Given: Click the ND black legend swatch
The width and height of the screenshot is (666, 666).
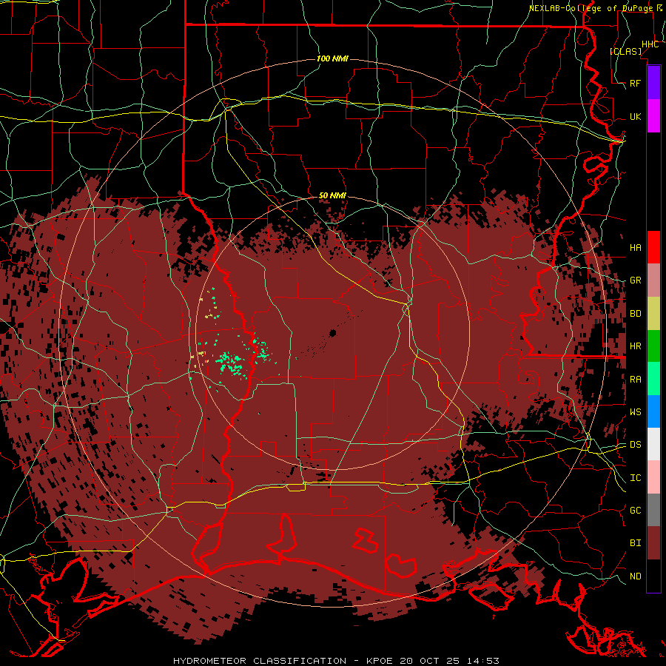Looking at the screenshot, I should click(x=653, y=576).
